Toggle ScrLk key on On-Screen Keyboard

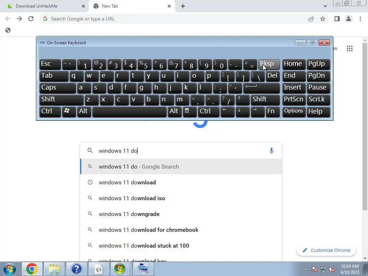pos(318,100)
